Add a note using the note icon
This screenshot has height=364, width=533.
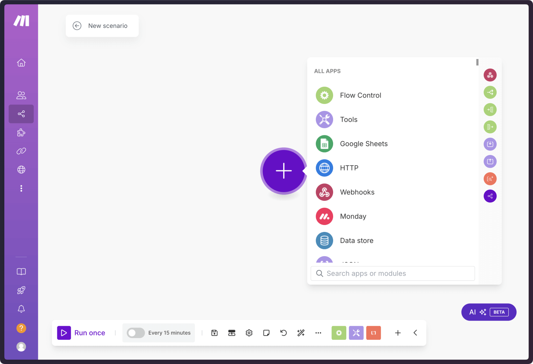pos(266,333)
